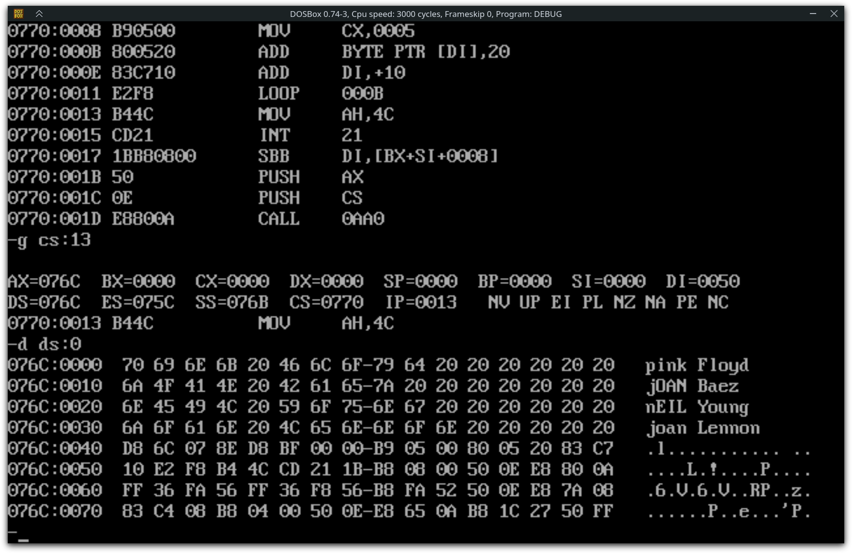Image resolution: width=852 pixels, height=553 pixels.
Task: Select the call target 0AA0
Action: [363, 219]
